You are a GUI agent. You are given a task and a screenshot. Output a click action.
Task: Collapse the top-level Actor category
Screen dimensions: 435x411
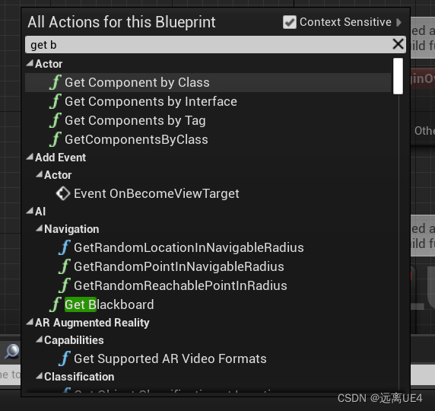point(30,63)
